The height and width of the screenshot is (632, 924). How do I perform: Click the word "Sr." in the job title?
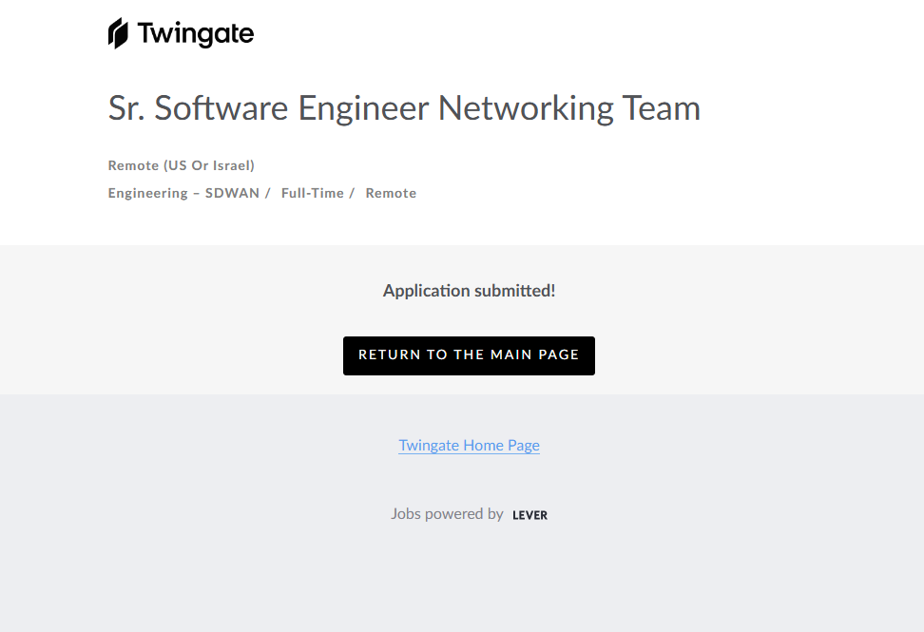(x=126, y=108)
